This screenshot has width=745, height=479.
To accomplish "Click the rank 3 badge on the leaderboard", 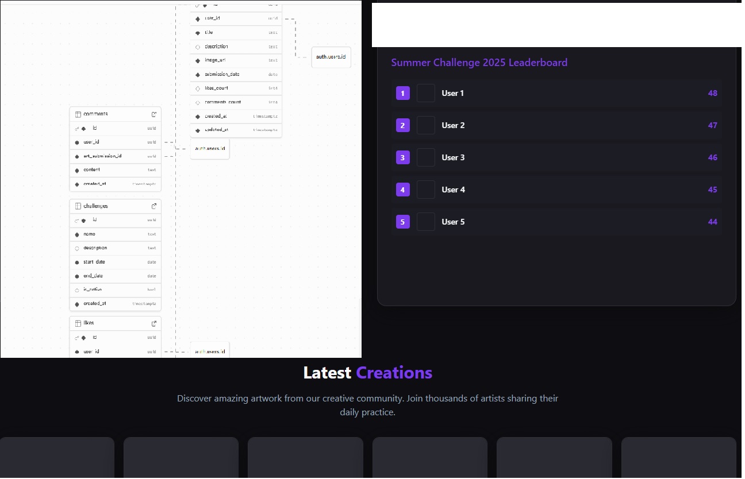I will click(x=403, y=157).
